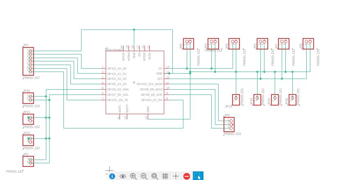
Task: Click the GPIO2_A0_D0 pin label
Action: [x=117, y=68]
